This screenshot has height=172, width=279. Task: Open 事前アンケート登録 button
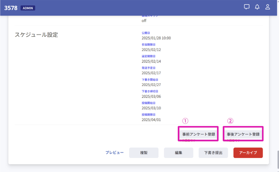[x=198, y=134]
